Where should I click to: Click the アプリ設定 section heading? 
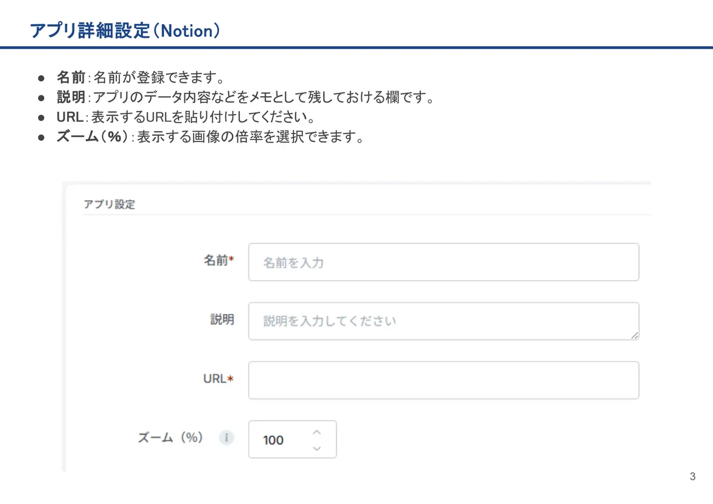click(x=109, y=204)
